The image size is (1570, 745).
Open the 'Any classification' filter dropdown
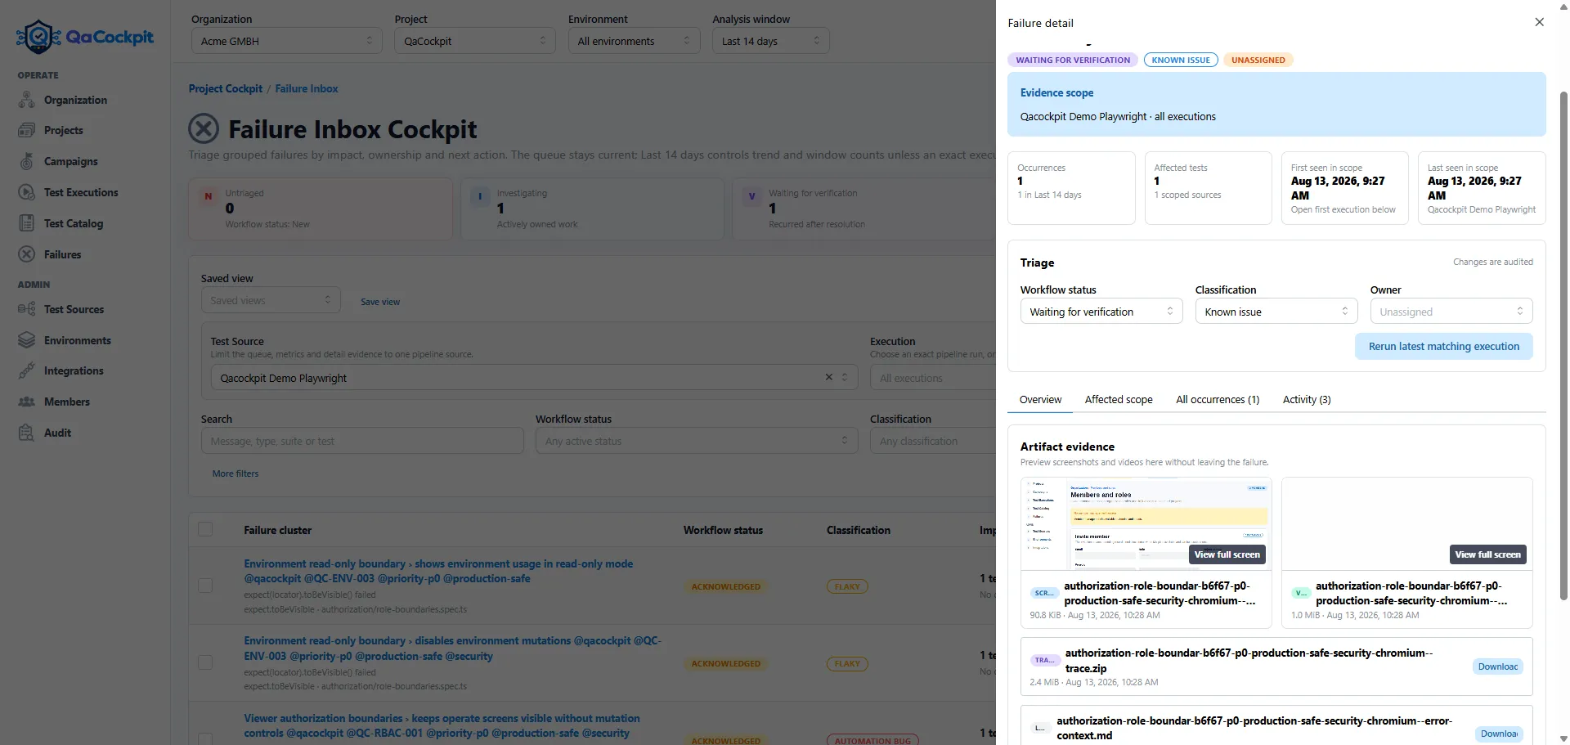(x=933, y=441)
